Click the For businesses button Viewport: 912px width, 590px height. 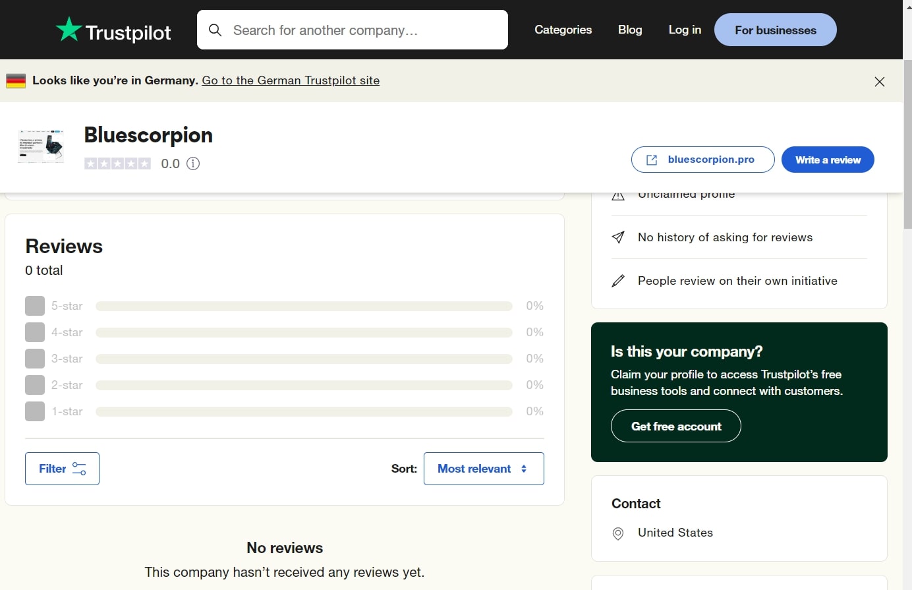point(776,30)
